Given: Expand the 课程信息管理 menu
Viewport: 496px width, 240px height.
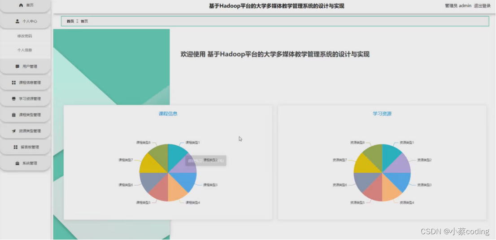Looking at the screenshot, I should click(25, 83).
